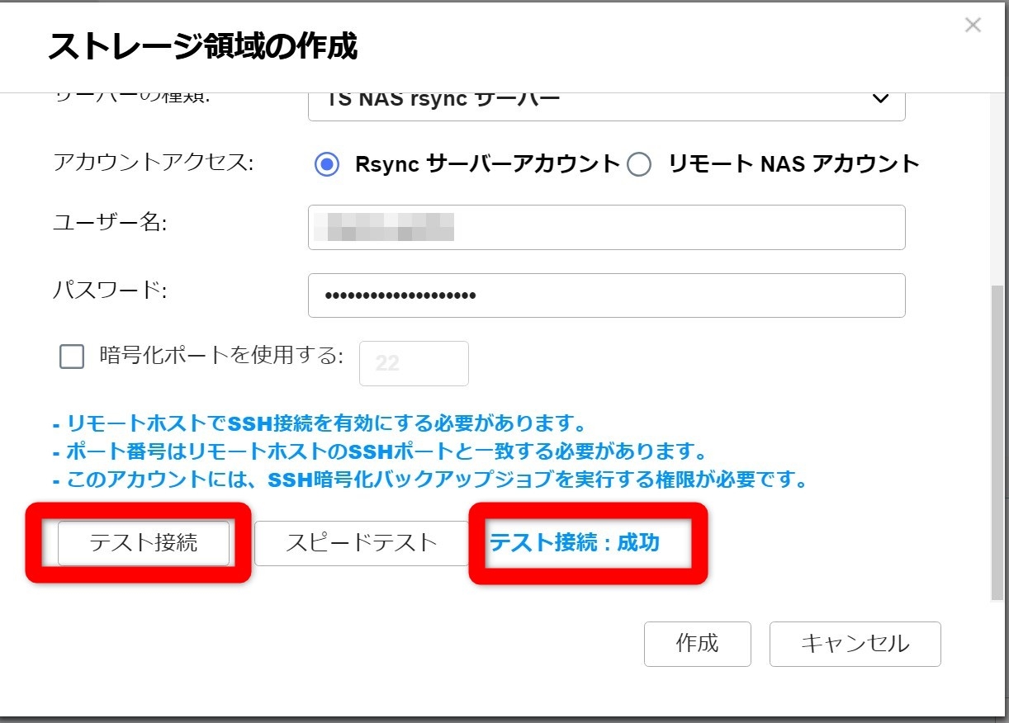Click the パスワード: label text
This screenshot has width=1009, height=723.
tap(110, 290)
